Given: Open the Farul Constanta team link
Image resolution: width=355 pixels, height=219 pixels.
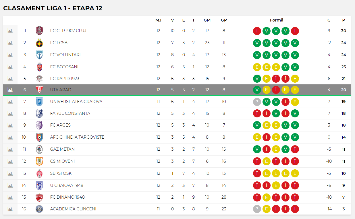Looking at the screenshot, I should (x=70, y=113).
